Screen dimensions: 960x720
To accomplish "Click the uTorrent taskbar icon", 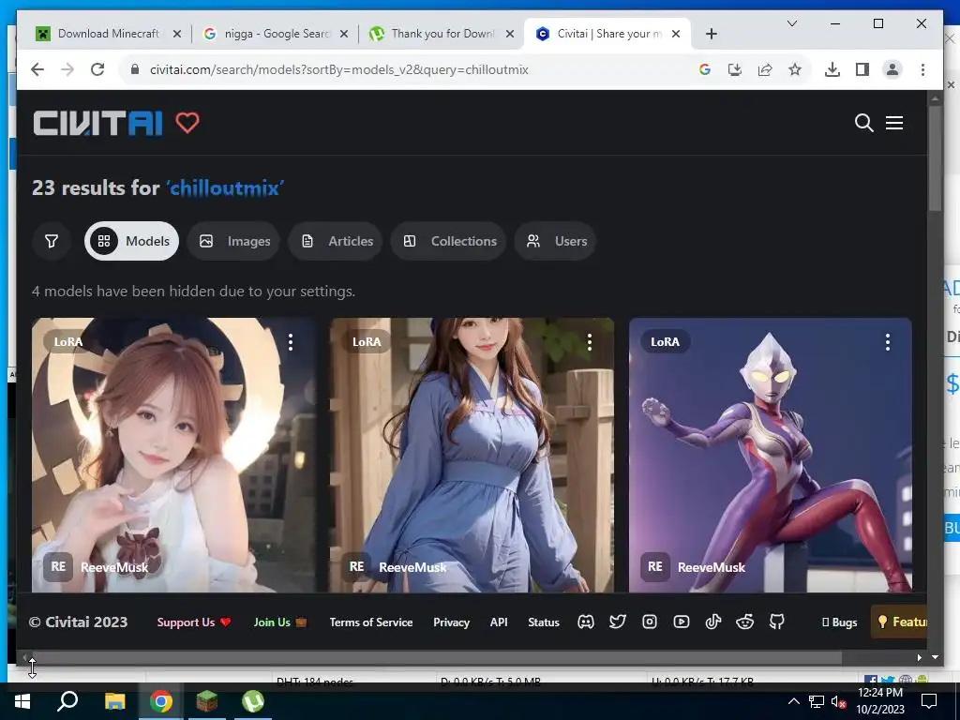I will tap(253, 701).
